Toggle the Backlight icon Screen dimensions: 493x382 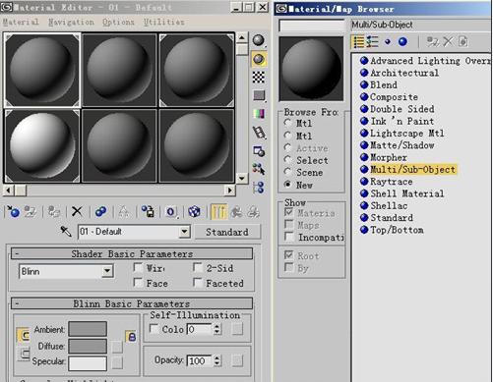point(259,59)
